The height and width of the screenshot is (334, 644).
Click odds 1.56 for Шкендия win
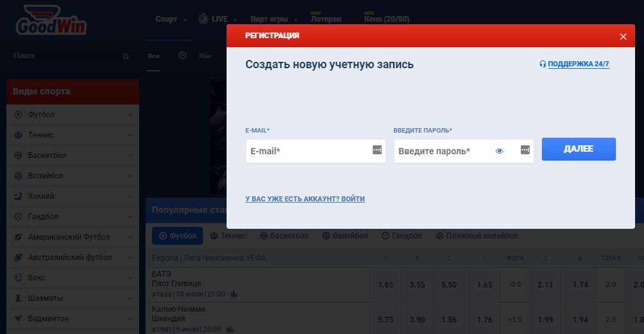pyautogui.click(x=449, y=319)
